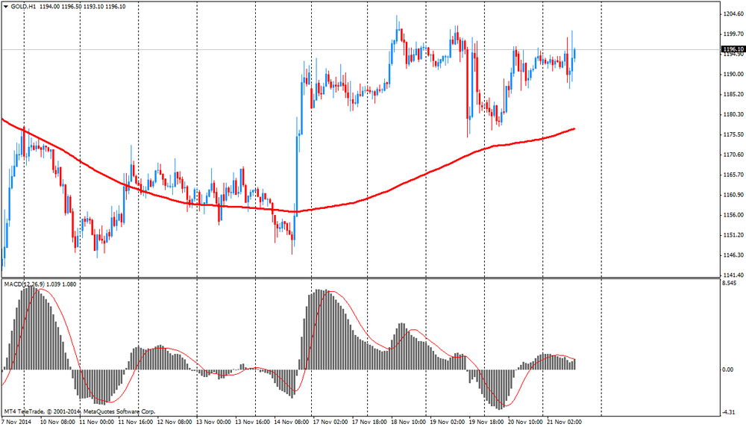Click the 1141.40 price scale label

[x=733, y=275]
